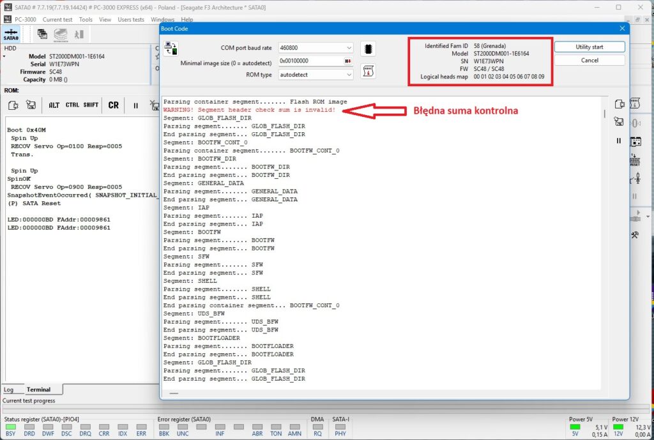Switch to the Log tab
This screenshot has height=440, width=654.
point(9,390)
